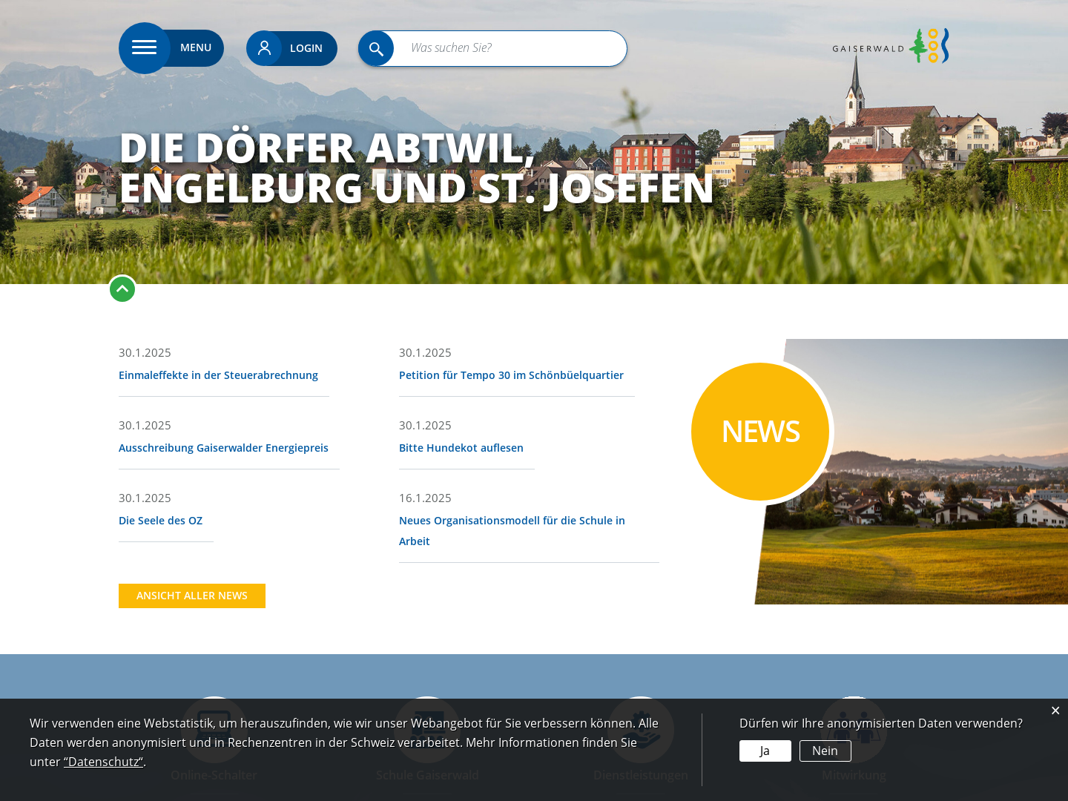Open the 'Datenschutz' link
The width and height of the screenshot is (1068, 801).
pos(104,762)
